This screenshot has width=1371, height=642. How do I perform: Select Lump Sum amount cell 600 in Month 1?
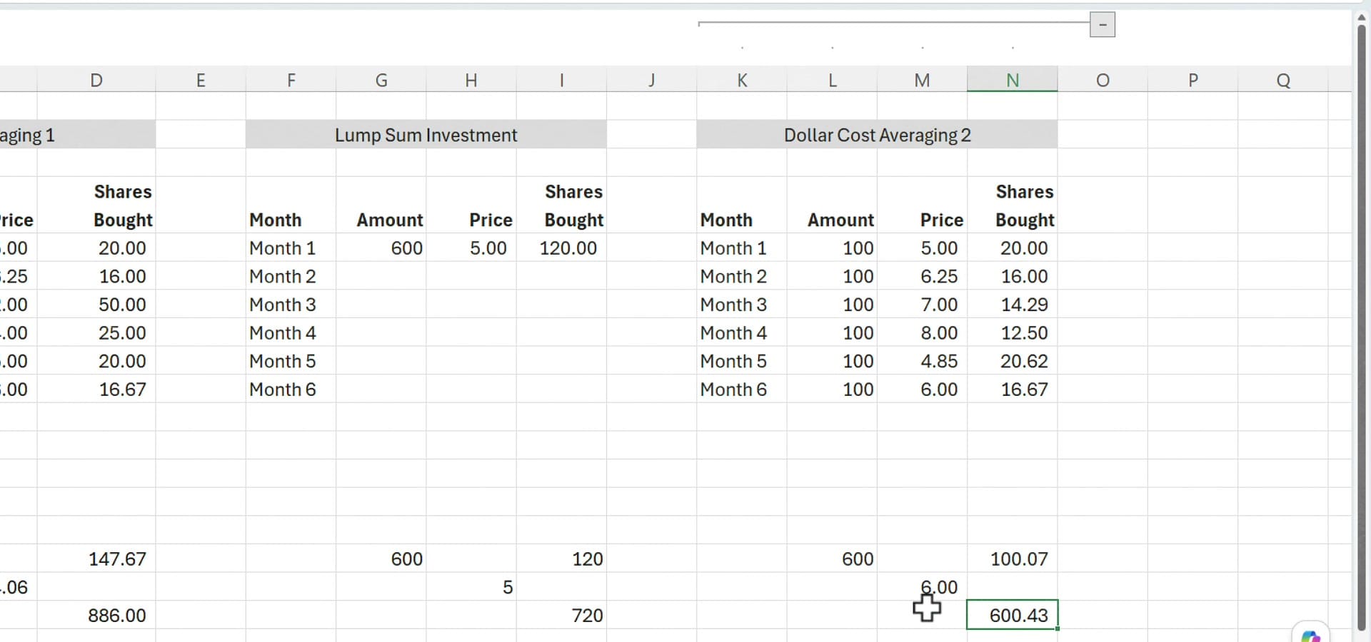pyautogui.click(x=381, y=248)
